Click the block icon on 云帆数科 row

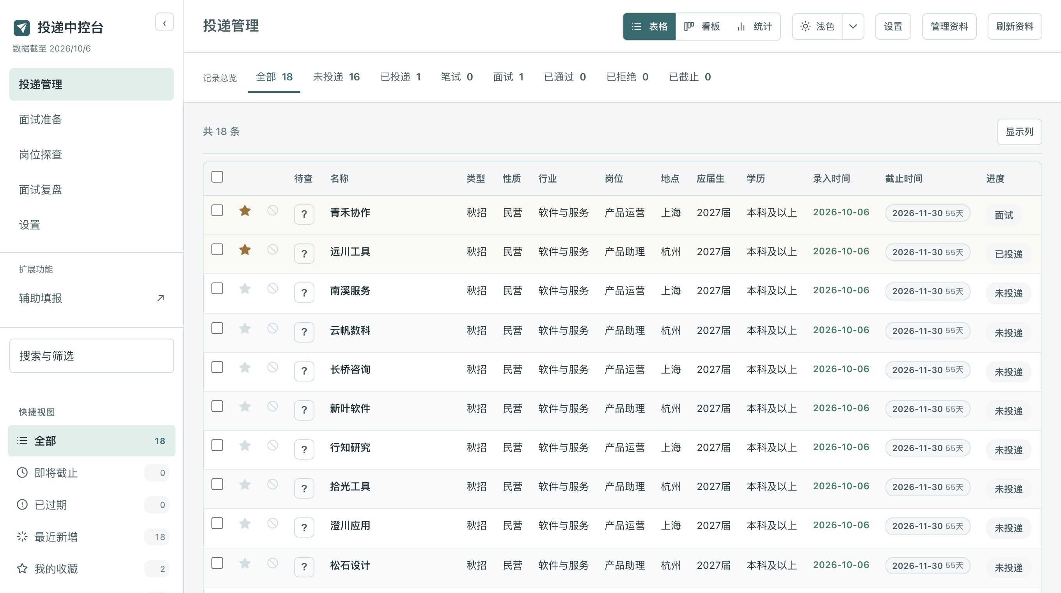pyautogui.click(x=273, y=328)
